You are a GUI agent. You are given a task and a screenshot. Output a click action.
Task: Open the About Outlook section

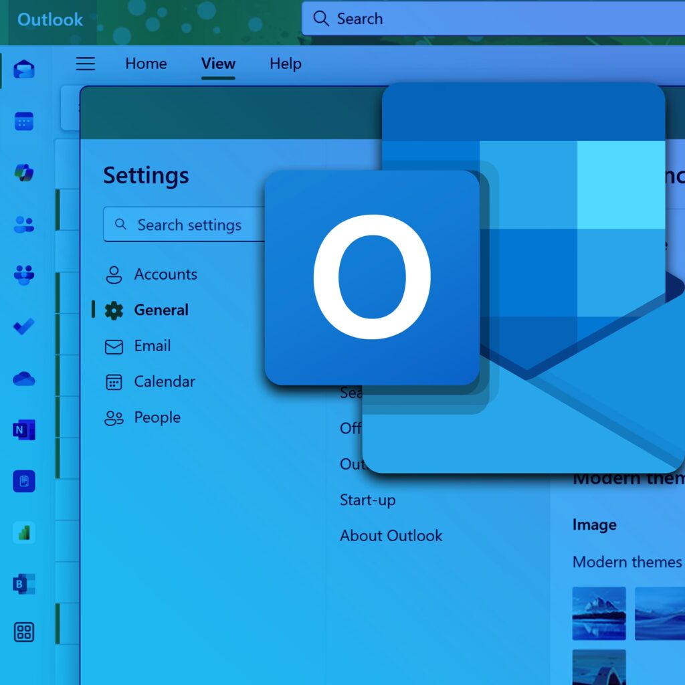[391, 535]
